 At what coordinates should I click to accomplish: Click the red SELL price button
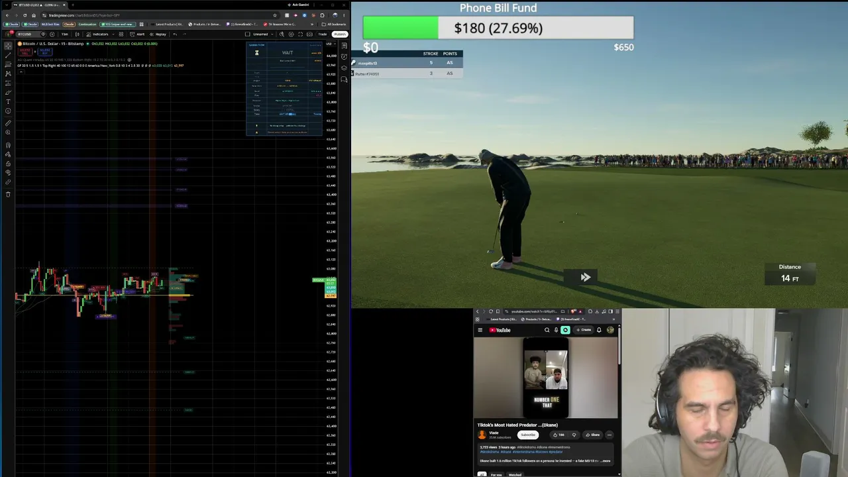pyautogui.click(x=25, y=52)
